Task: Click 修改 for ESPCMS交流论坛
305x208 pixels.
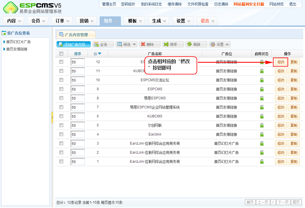Action: point(281,80)
